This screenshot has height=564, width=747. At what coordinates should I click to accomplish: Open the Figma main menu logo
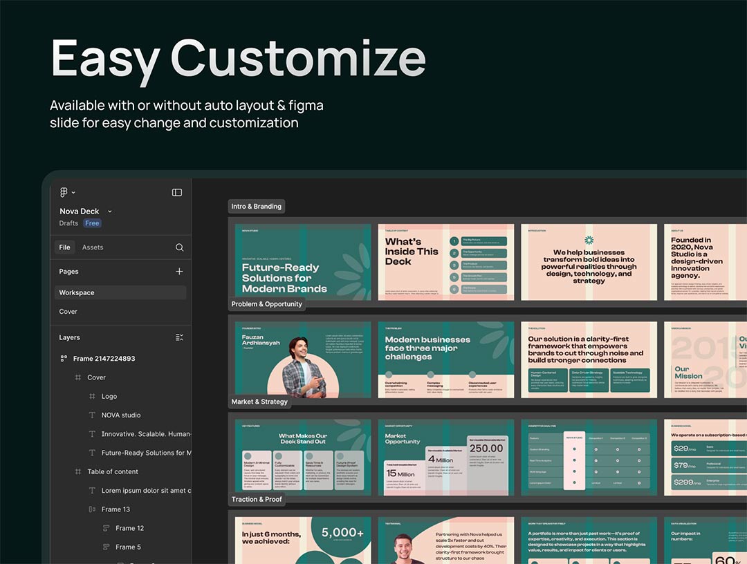pyautogui.click(x=64, y=193)
